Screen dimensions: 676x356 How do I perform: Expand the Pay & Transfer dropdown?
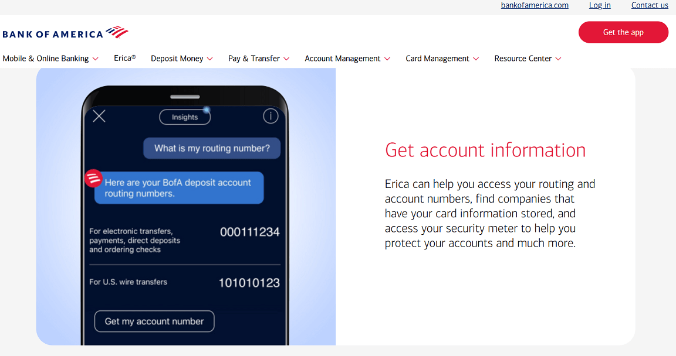tap(254, 59)
